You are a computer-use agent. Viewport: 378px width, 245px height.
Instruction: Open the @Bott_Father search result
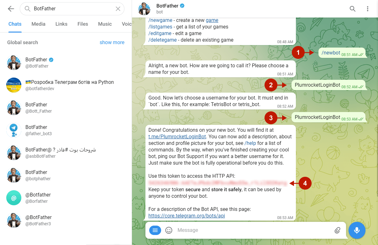pos(66,108)
